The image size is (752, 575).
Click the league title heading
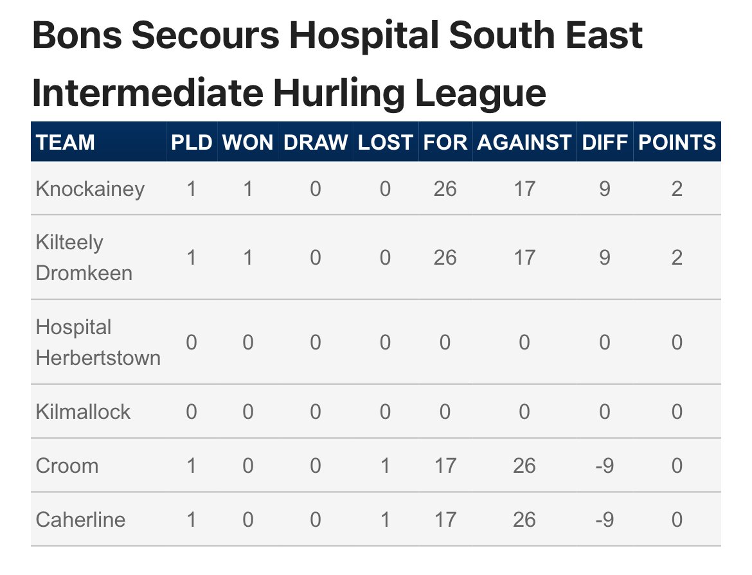tap(337, 64)
